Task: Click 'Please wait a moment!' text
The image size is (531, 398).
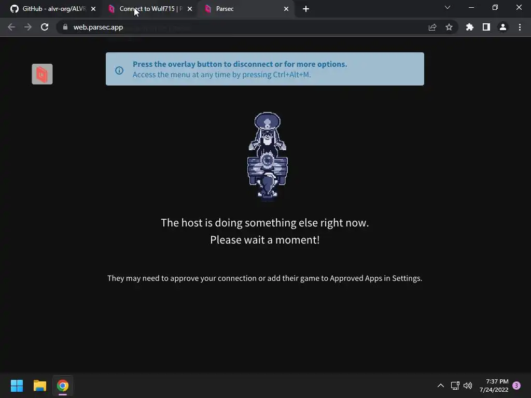Action: pos(265,239)
